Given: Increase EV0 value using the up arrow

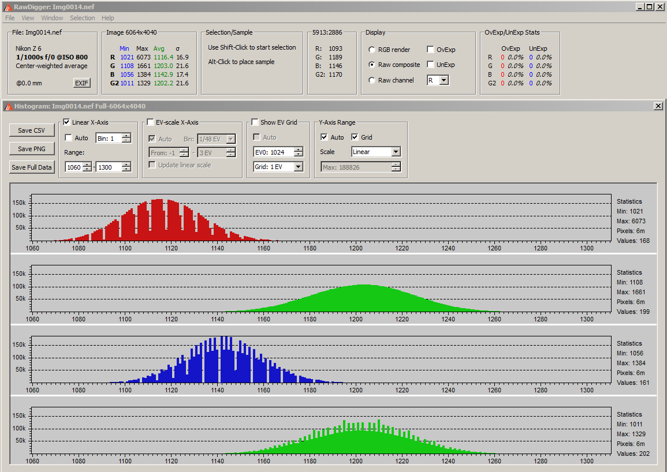Looking at the screenshot, I should coord(298,149).
